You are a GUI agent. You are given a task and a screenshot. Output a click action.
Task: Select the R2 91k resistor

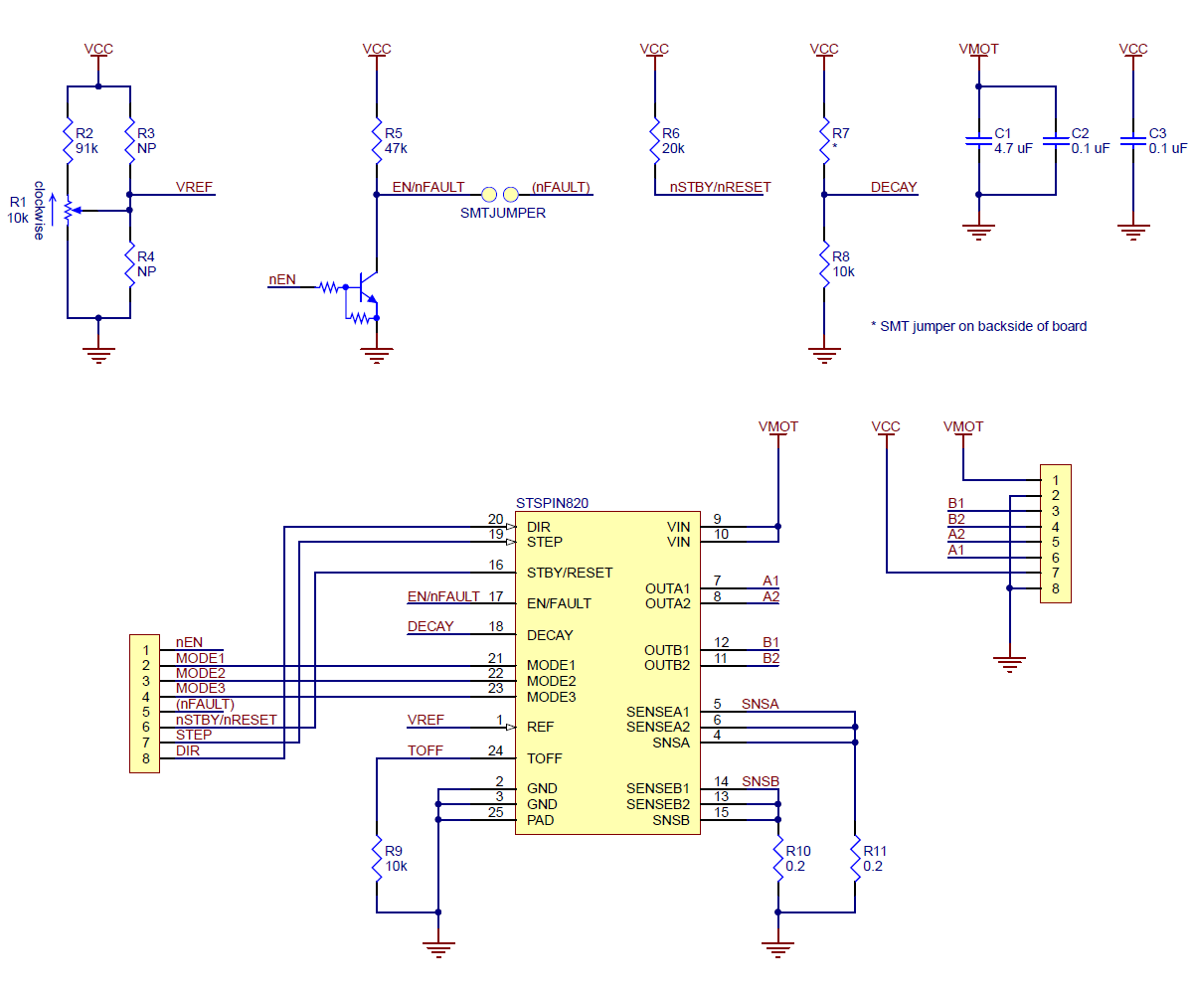[x=67, y=141]
